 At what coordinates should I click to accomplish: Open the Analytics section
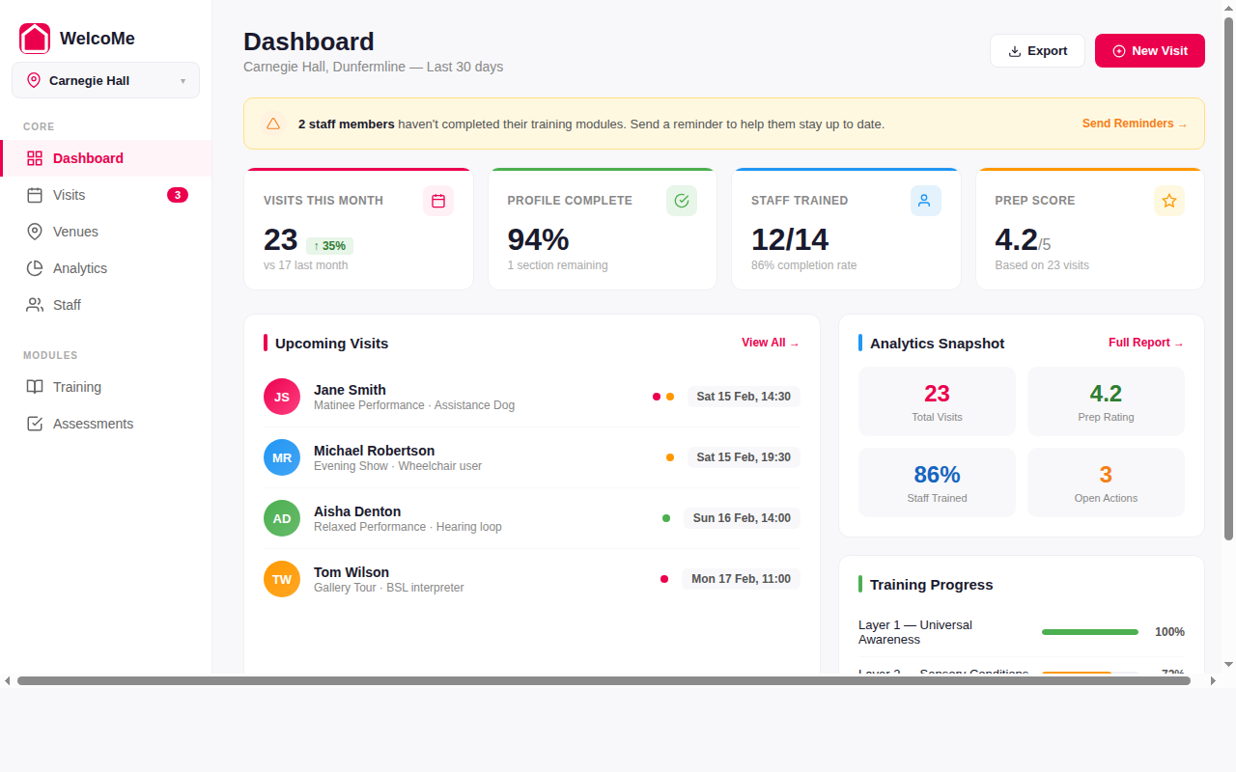(79, 268)
